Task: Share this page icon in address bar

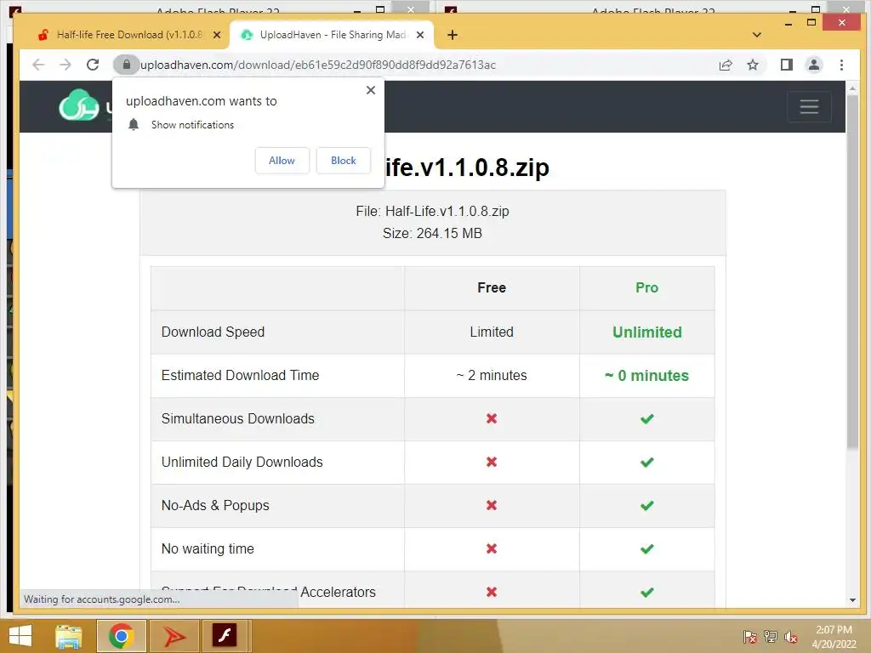Action: pos(726,65)
